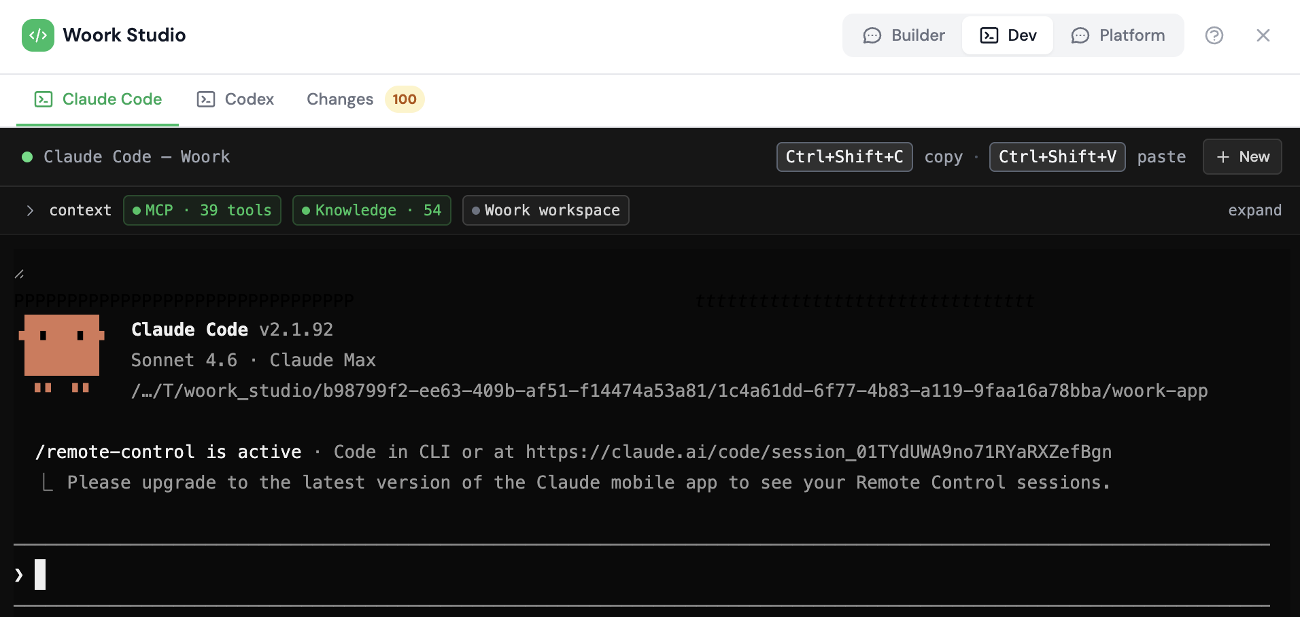This screenshot has height=617, width=1300.
Task: Click the Sonnet 4.6 · Claude Max line
Action: coord(254,360)
